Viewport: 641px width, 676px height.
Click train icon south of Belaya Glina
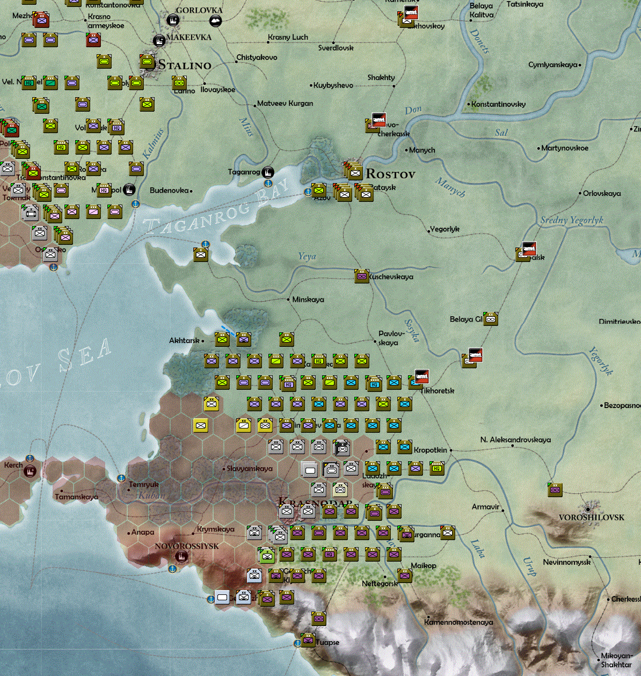pos(476,355)
